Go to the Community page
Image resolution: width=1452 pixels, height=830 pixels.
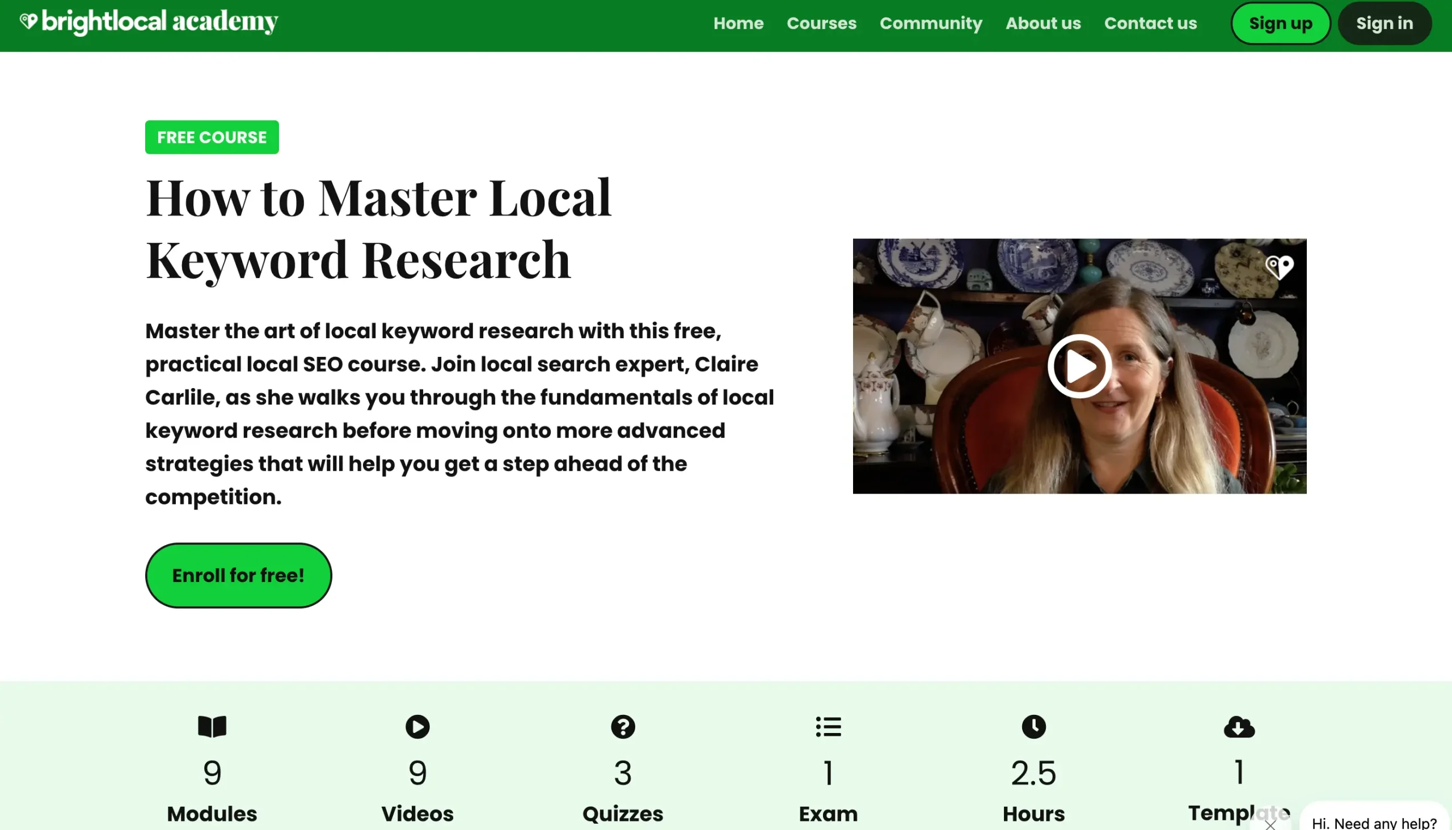931,23
